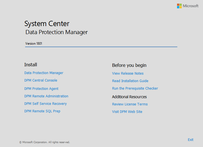Screen dimensions: 203x147
Task: Open DPM Self Service Recovery installer
Action: click(45, 104)
